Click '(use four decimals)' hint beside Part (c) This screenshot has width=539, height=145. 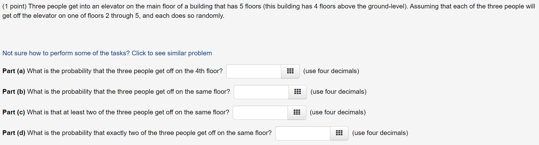[x=338, y=112]
